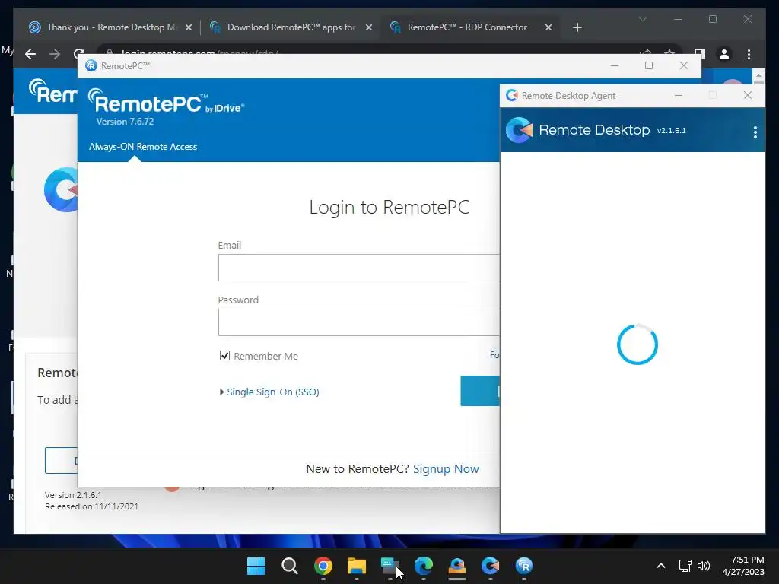
Task: Focus the Password input field
Action: point(359,322)
